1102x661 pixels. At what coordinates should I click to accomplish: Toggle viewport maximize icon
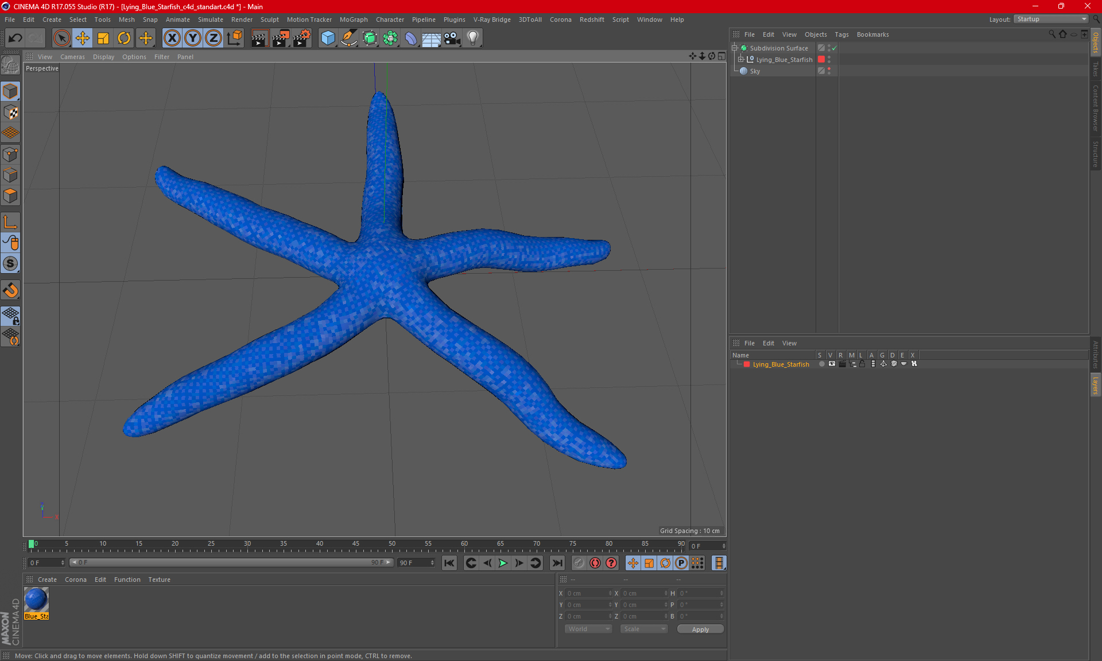[721, 56]
